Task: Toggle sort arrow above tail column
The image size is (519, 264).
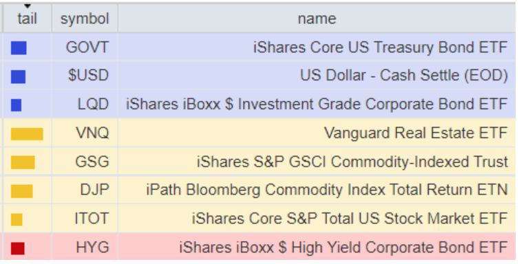Action: tap(28, 6)
